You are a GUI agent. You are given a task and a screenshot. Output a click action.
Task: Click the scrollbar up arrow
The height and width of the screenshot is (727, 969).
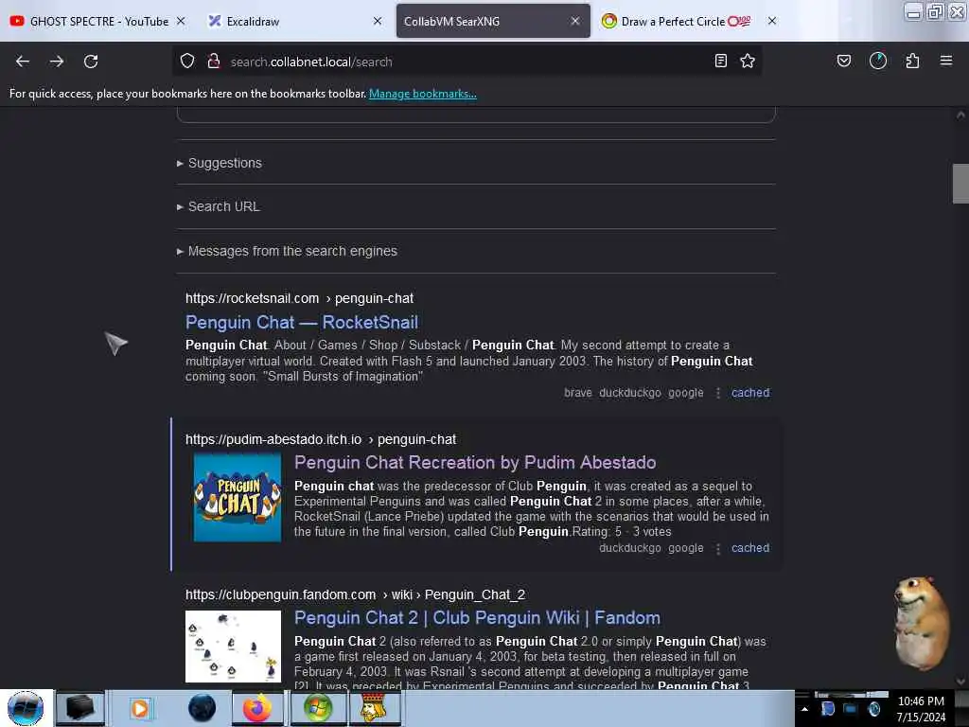960,115
